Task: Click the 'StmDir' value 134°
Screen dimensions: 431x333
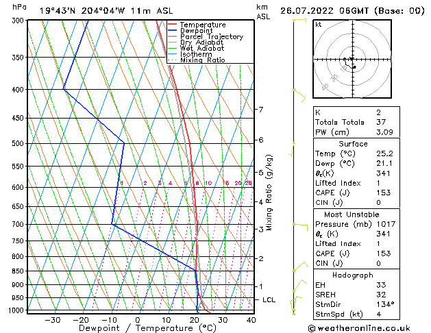Action: pyautogui.click(x=385, y=304)
